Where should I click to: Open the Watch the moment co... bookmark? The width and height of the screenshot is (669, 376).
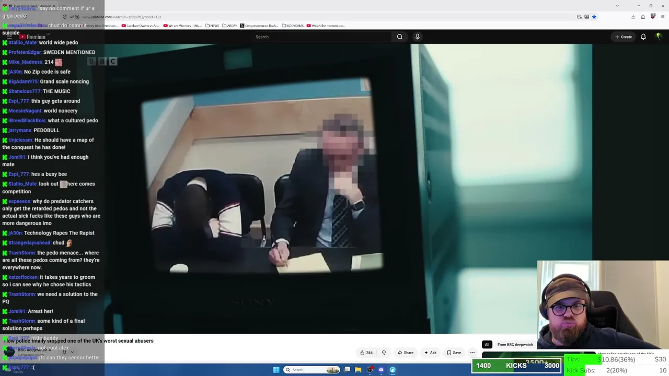[326, 26]
